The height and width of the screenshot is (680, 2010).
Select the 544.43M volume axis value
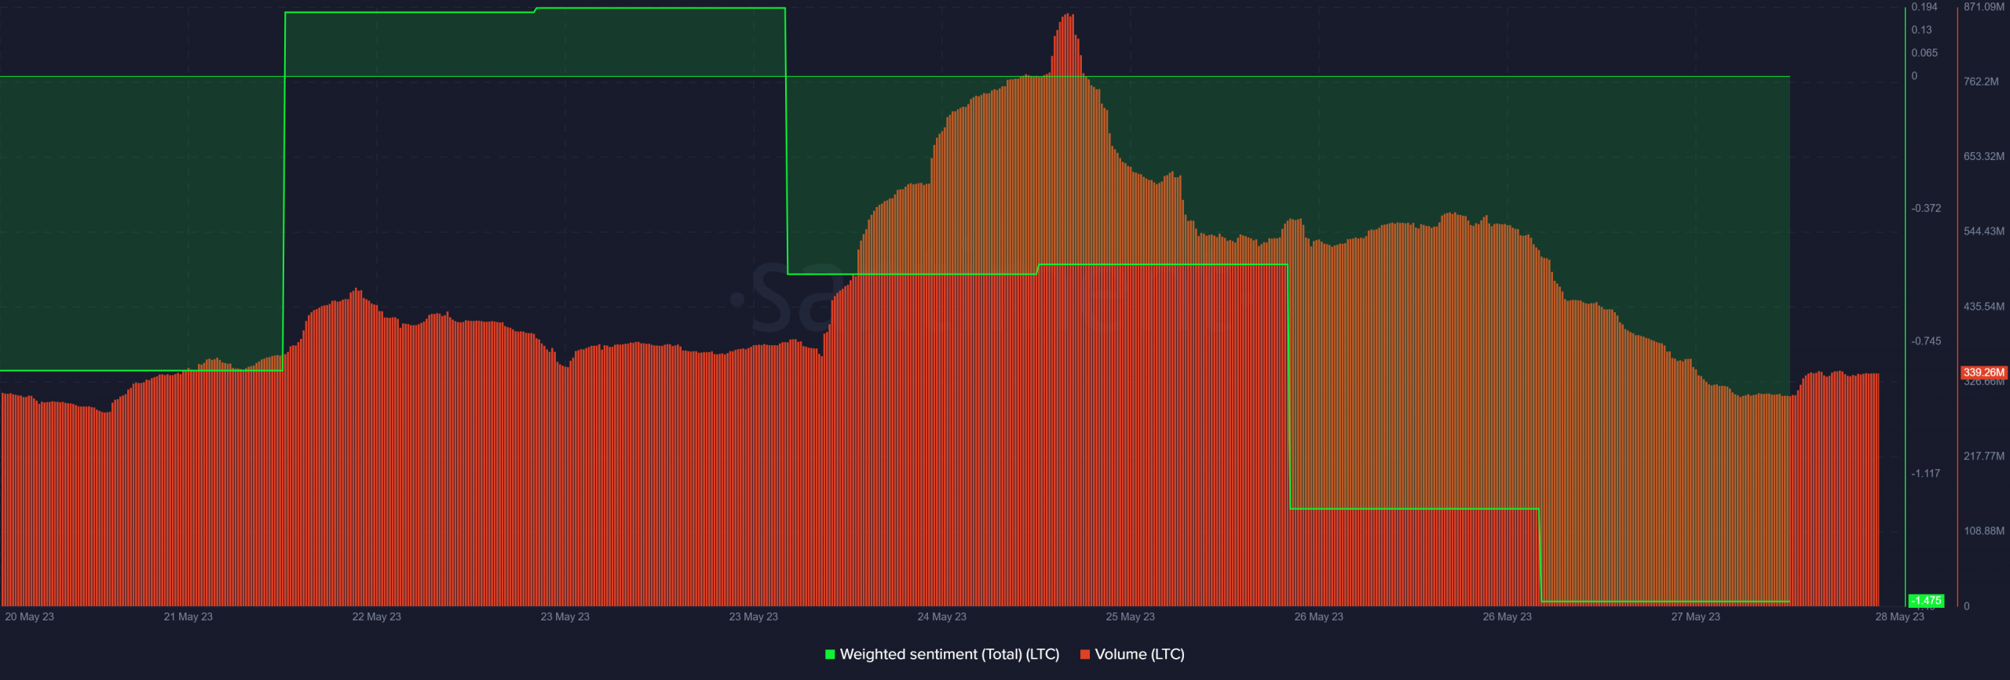(x=1984, y=231)
